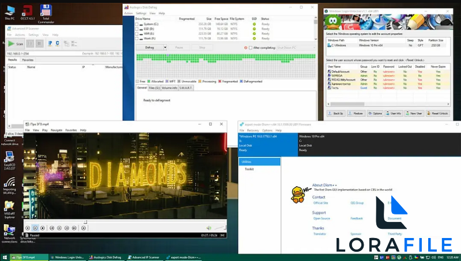Click the stop button in the media player

point(43,228)
